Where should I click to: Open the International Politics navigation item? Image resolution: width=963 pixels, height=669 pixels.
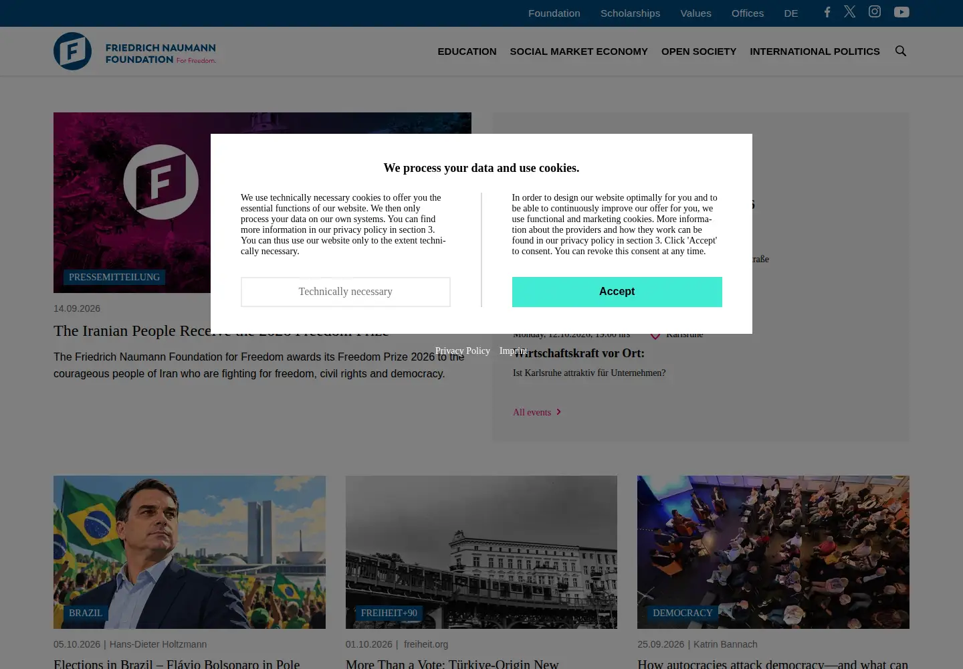point(815,52)
